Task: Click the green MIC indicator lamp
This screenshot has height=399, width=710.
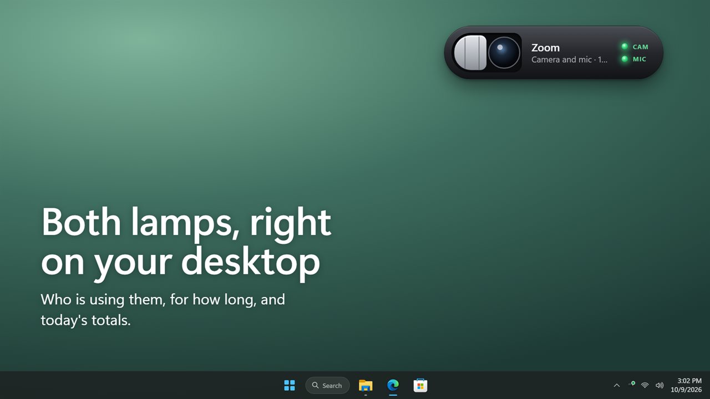Action: [x=625, y=59]
